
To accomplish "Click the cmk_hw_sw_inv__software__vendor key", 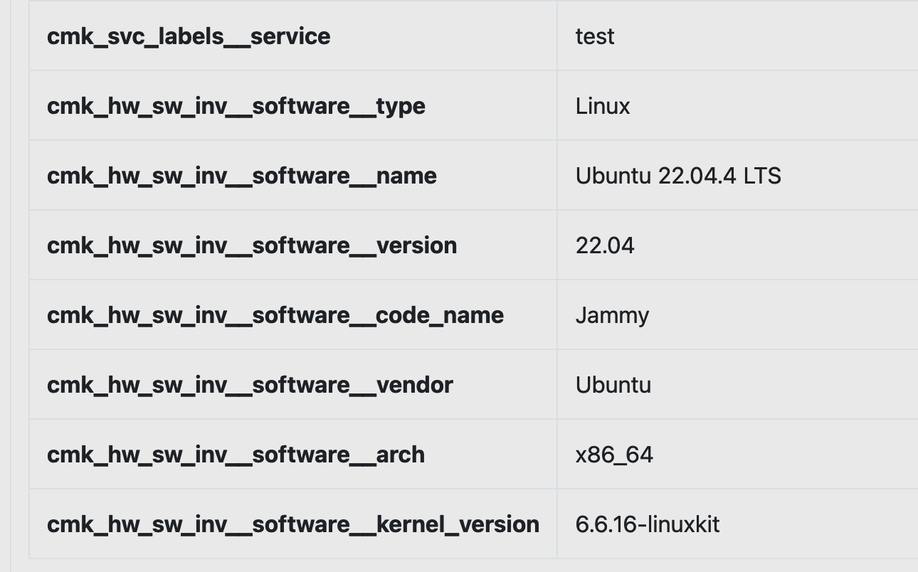I will (250, 385).
